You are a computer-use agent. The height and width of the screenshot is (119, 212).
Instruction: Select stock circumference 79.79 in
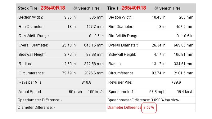click(x=69, y=73)
